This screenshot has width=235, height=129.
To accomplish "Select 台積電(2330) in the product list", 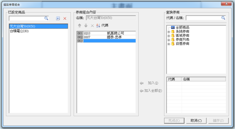I will [19, 31].
